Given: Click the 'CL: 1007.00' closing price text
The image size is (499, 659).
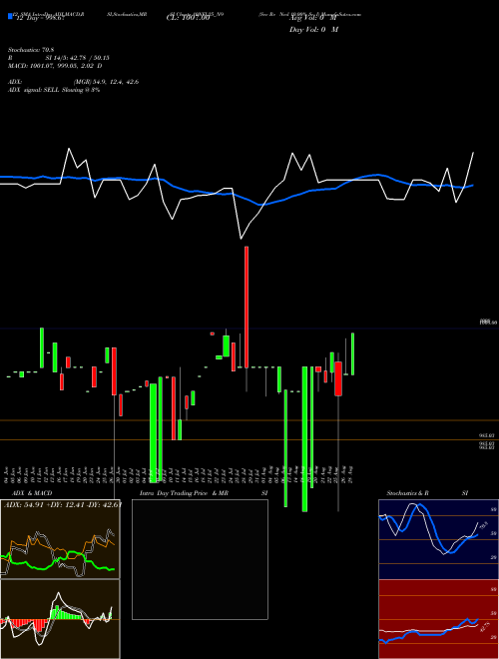Looking at the screenshot, I should [x=188, y=19].
